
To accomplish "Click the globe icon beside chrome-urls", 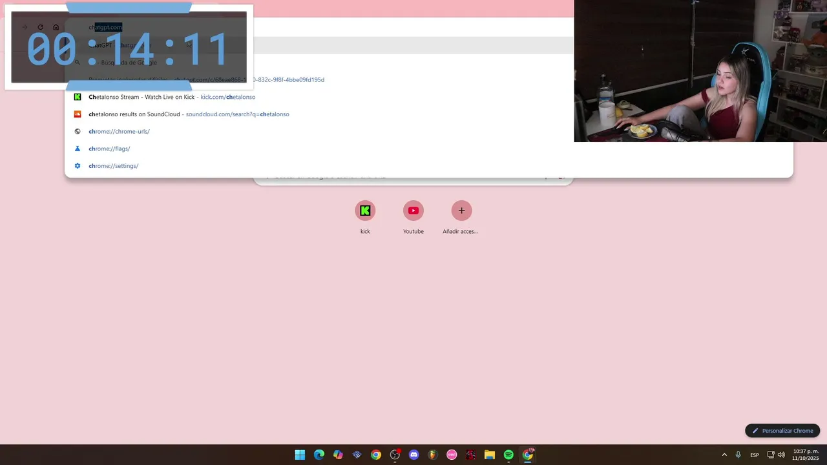I will click(78, 131).
